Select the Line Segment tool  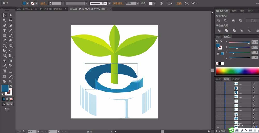coord(11,30)
